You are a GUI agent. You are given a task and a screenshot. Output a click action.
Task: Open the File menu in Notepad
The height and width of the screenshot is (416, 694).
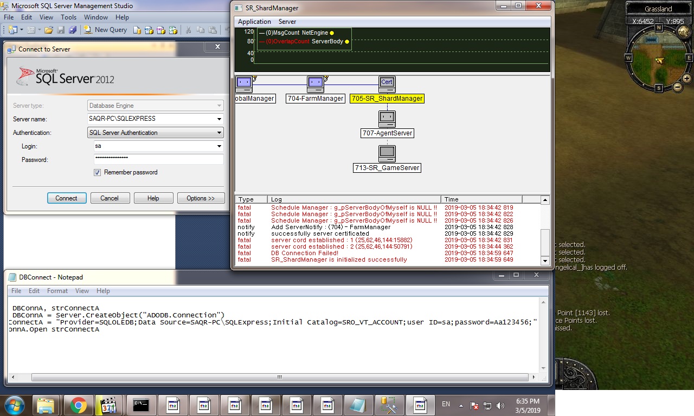(x=16, y=291)
